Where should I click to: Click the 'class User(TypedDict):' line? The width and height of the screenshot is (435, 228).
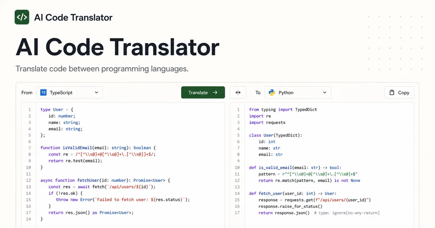275,135
